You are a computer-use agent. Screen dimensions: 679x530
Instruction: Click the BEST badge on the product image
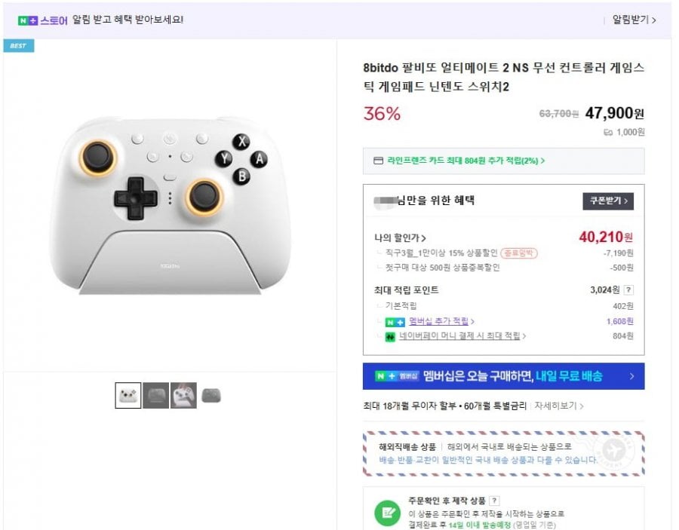pos(17,46)
